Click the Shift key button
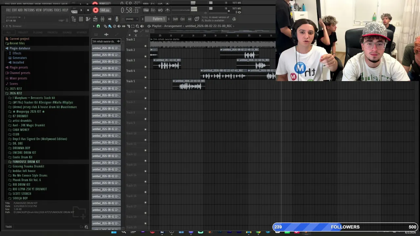 tap(175, 19)
